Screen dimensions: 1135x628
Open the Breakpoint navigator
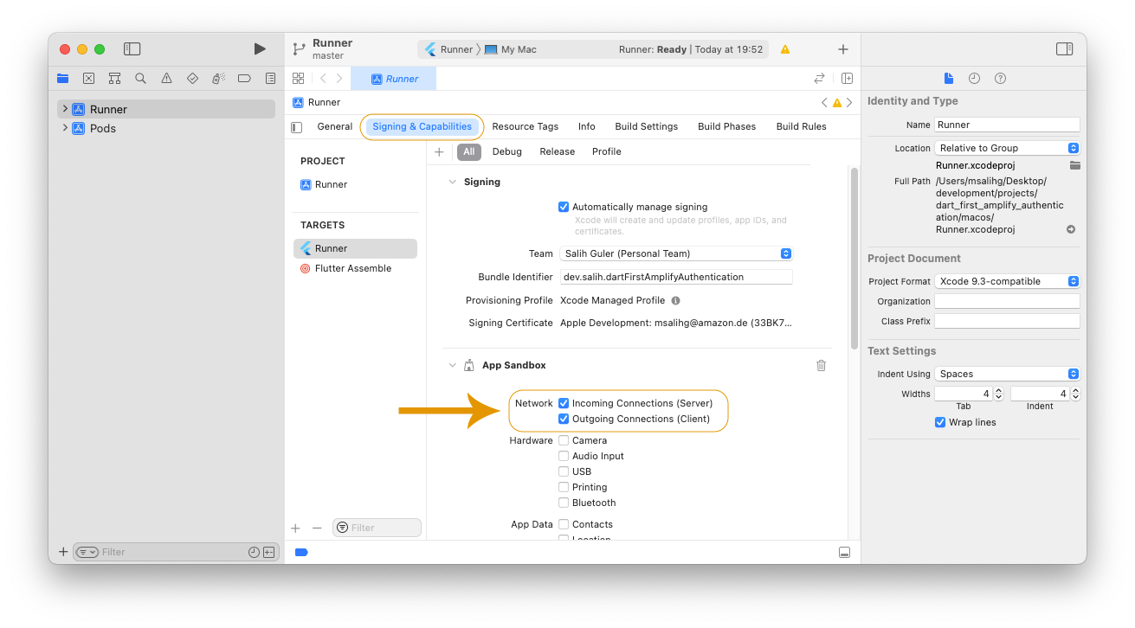click(x=244, y=78)
